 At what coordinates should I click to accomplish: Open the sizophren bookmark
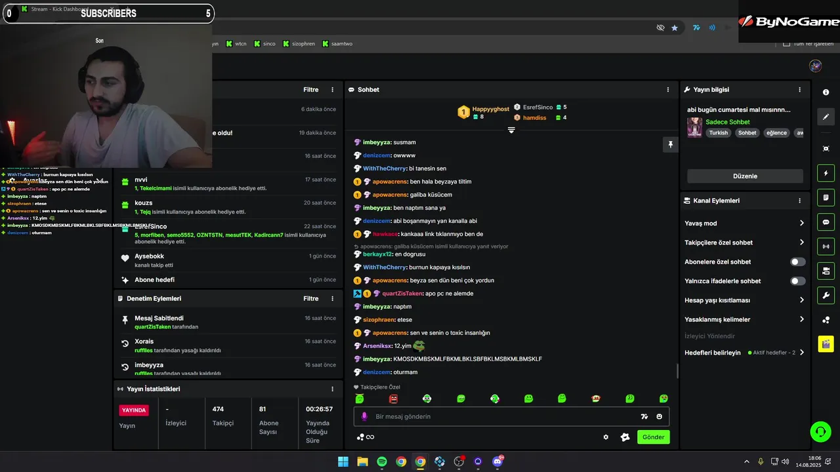[299, 44]
